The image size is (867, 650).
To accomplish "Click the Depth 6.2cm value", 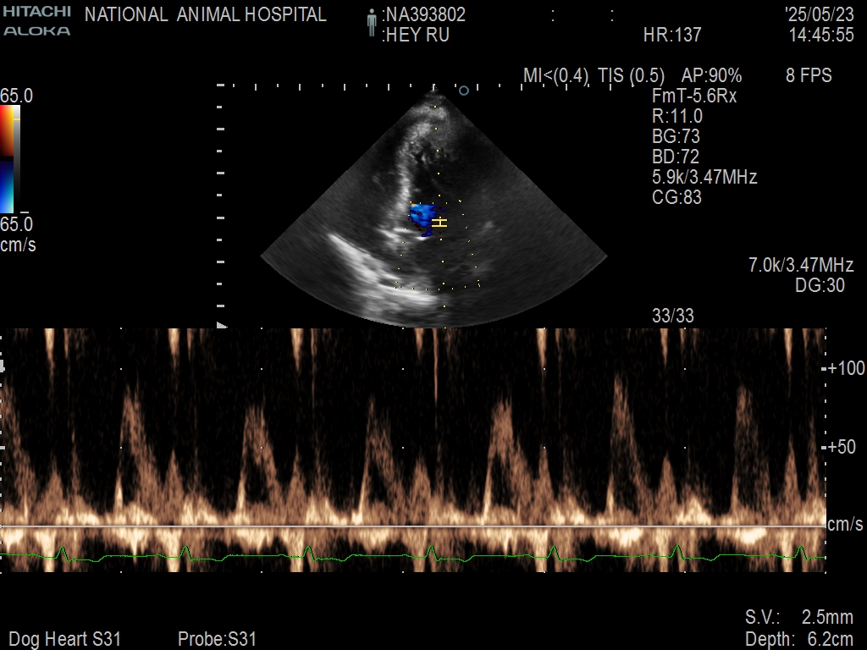I will point(798,639).
